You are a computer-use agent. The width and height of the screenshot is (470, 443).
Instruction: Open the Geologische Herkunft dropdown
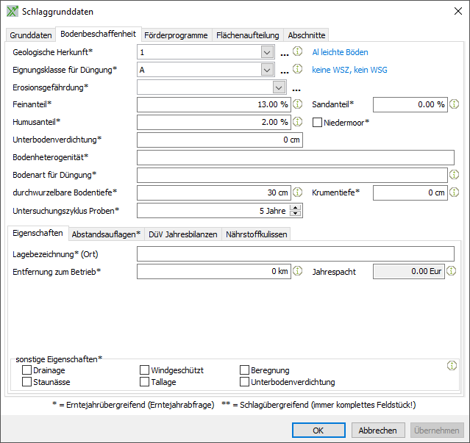[x=266, y=52]
